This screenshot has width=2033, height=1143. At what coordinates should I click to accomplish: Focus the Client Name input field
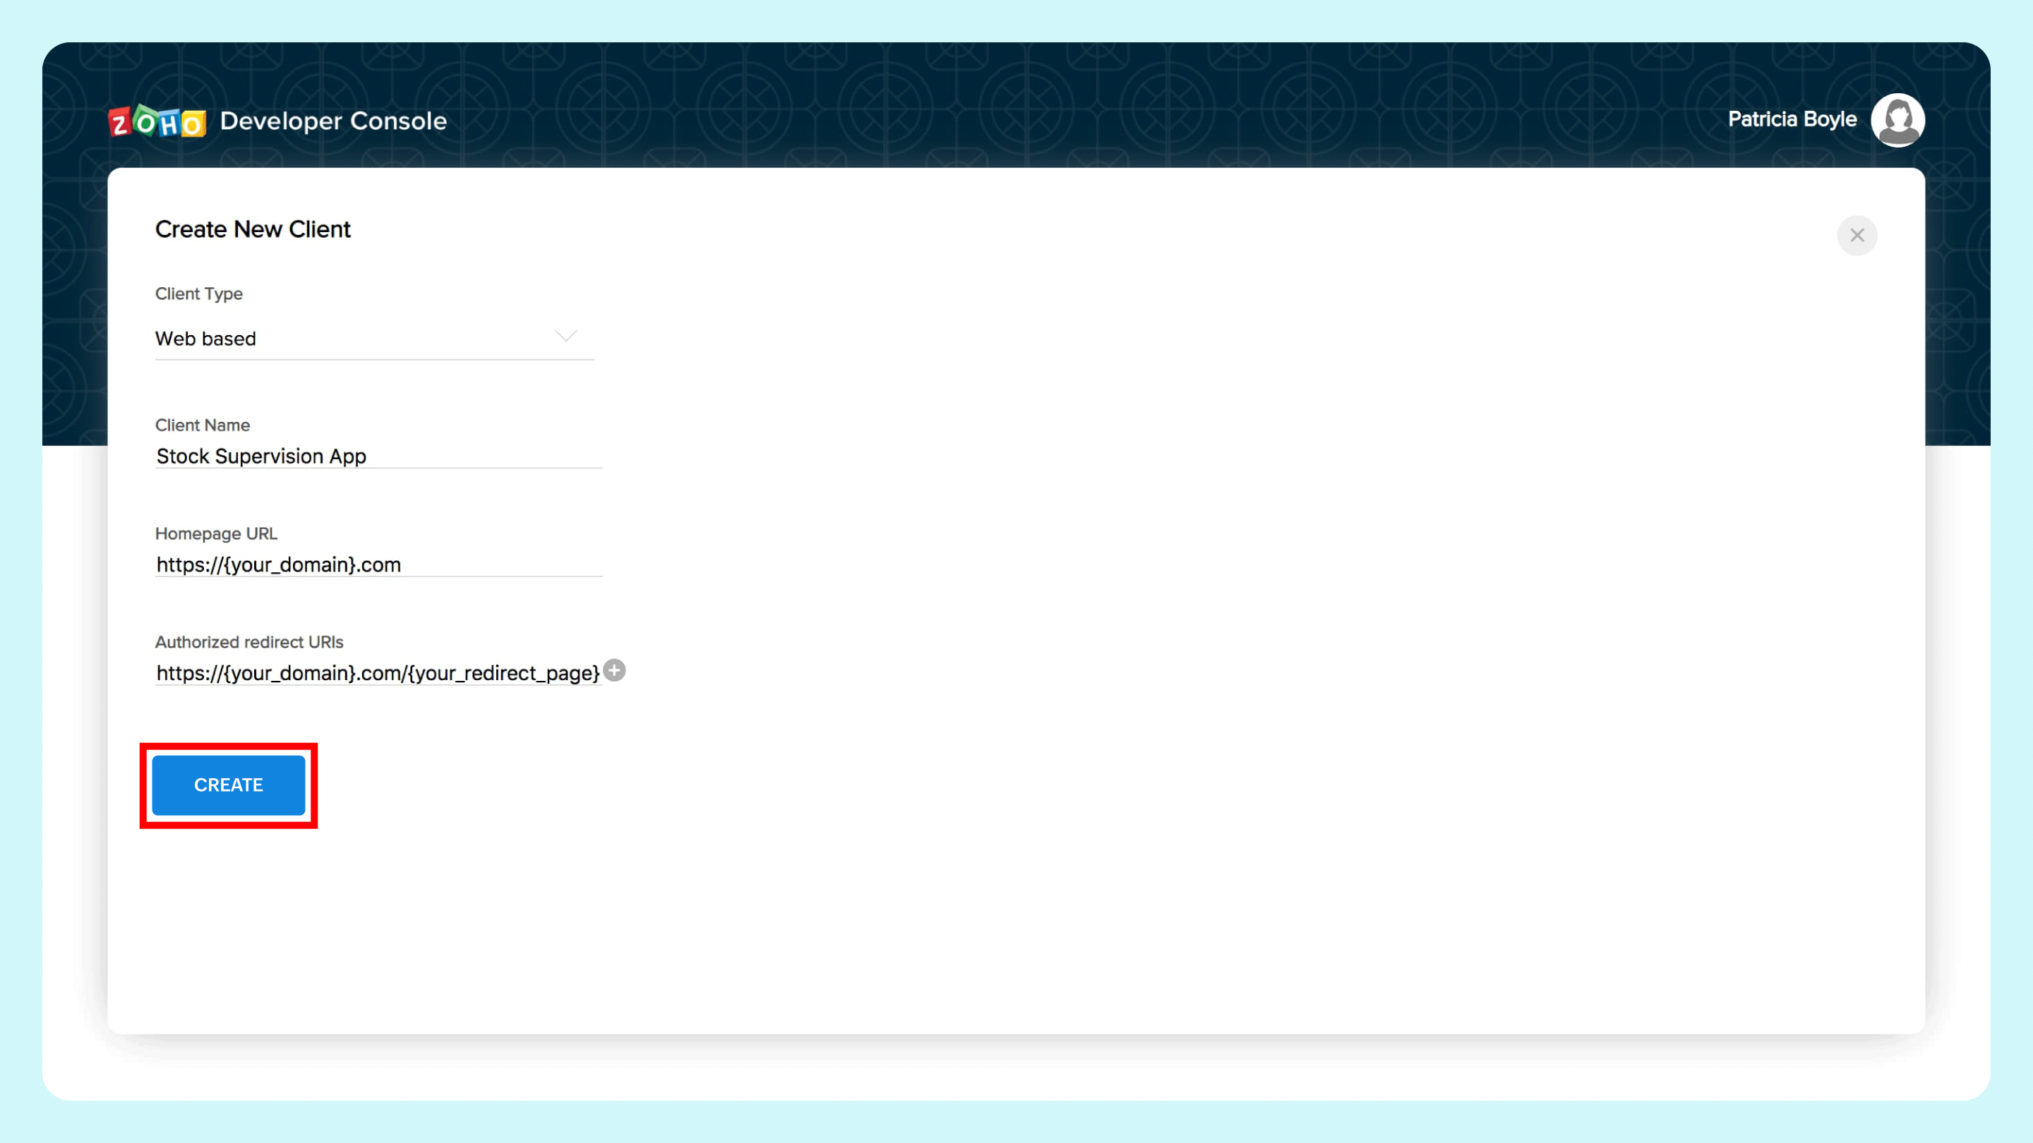[x=379, y=456]
